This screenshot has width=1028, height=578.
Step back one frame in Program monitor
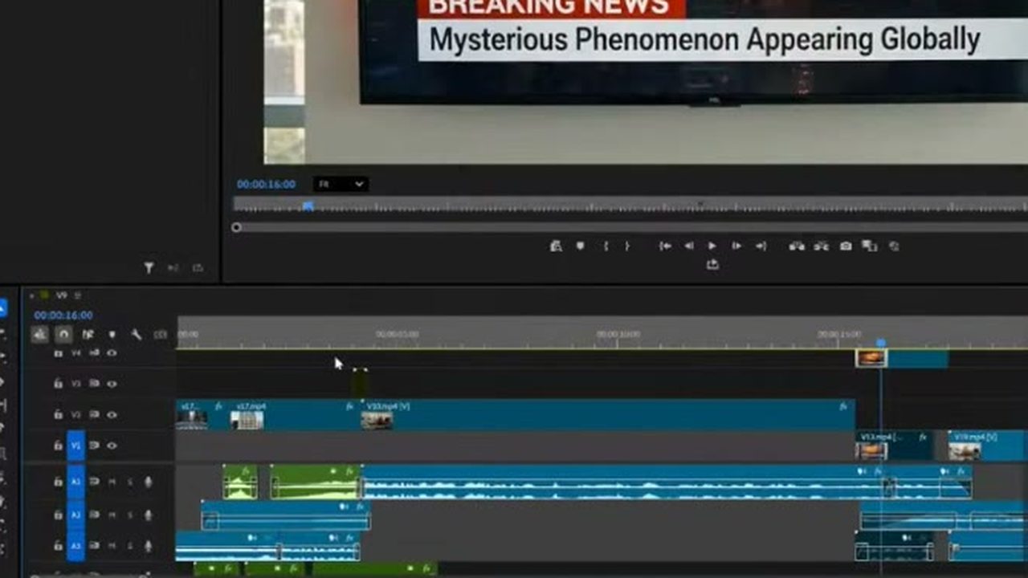[x=688, y=246]
